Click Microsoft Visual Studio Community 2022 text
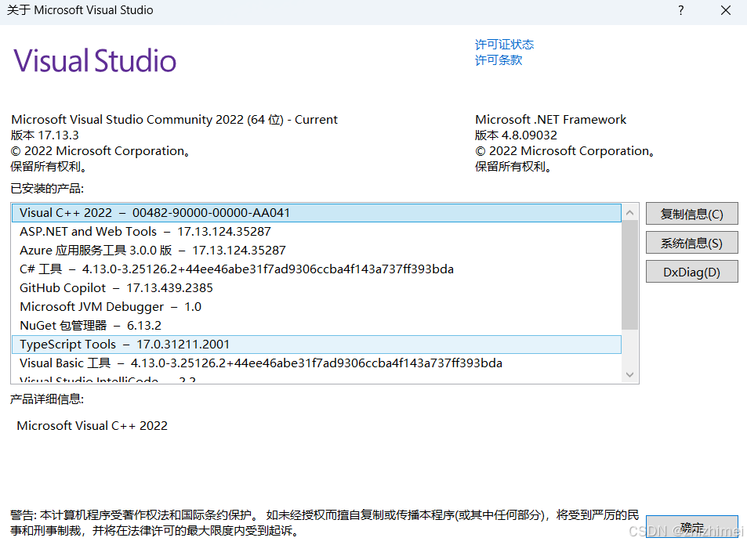 coord(174,120)
